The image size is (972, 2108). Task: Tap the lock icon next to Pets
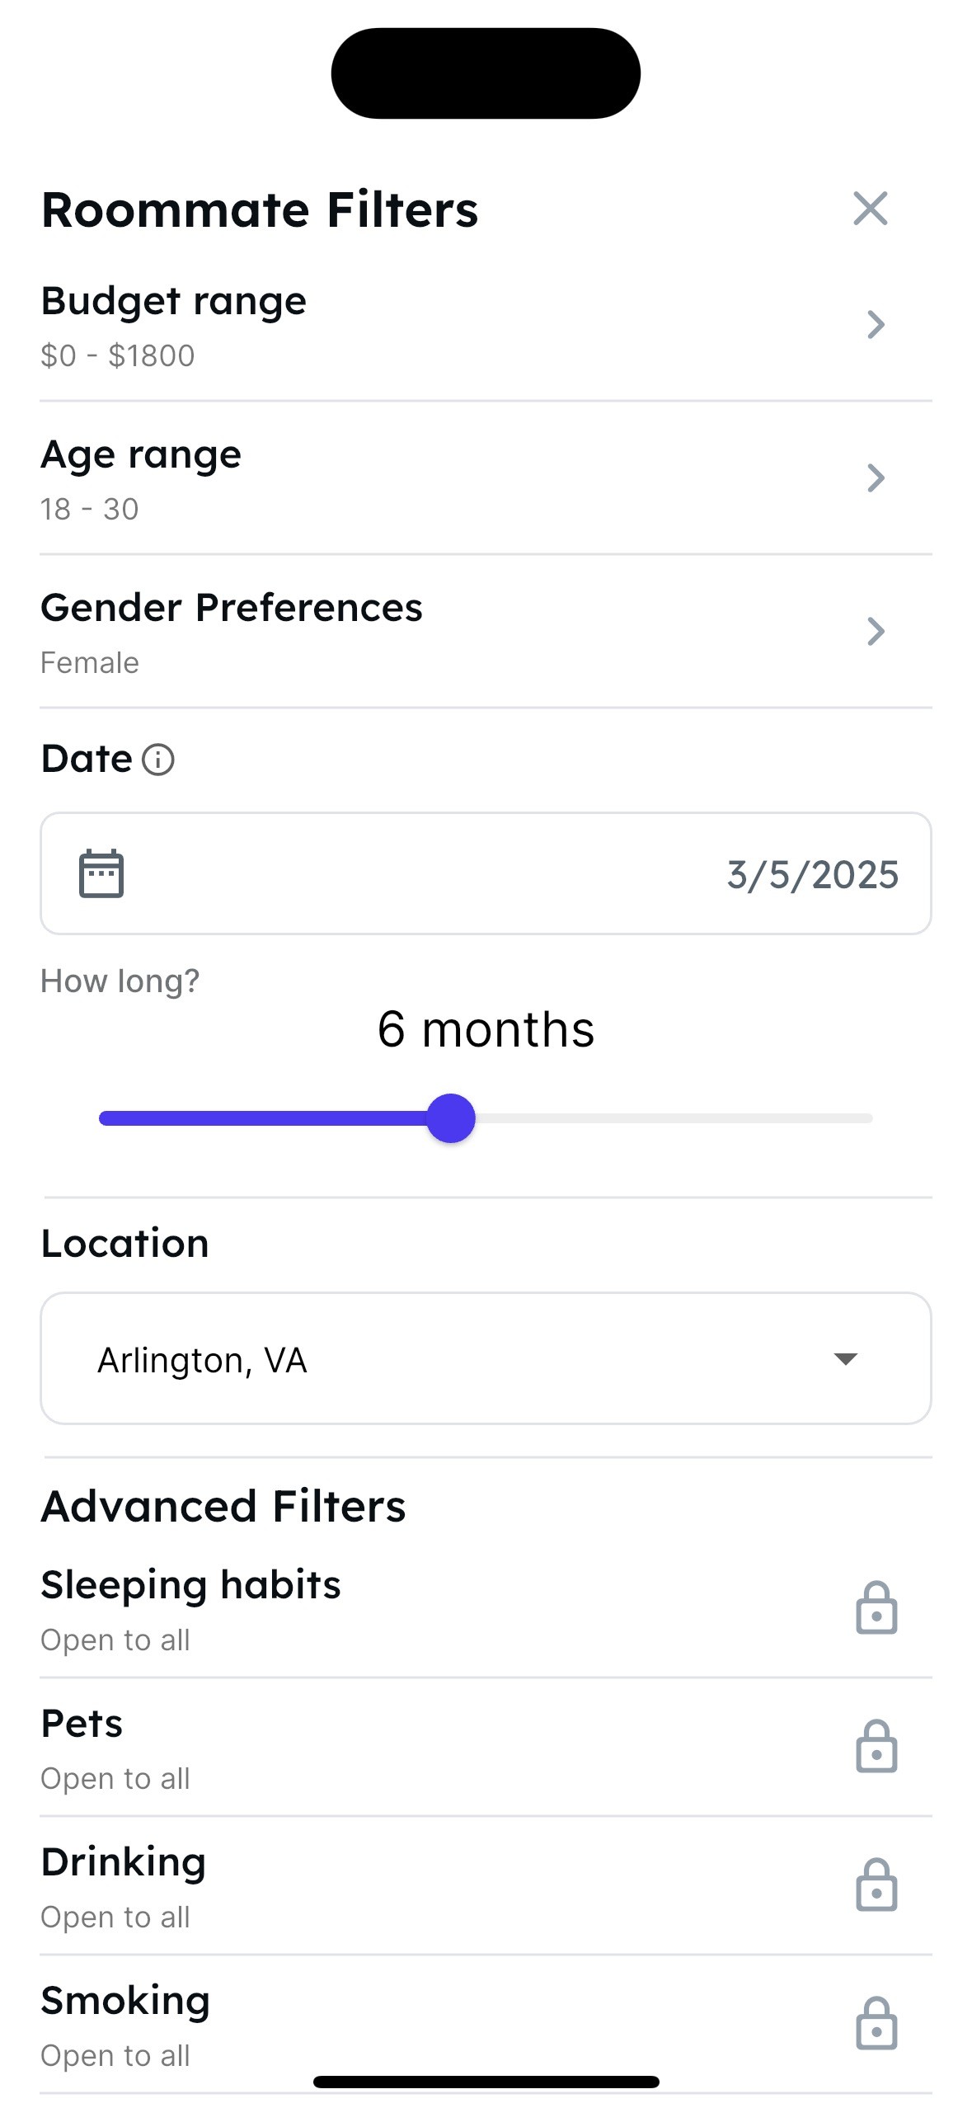tap(876, 1748)
